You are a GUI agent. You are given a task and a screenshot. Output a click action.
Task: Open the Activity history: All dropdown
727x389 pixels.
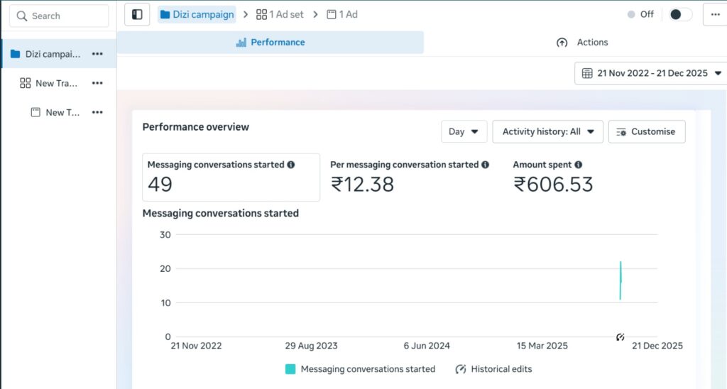point(547,131)
